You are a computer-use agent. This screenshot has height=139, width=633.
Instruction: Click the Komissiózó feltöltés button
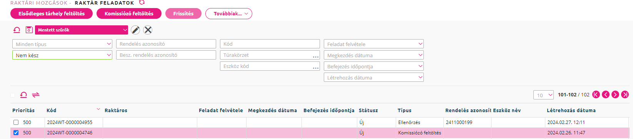tap(129, 13)
